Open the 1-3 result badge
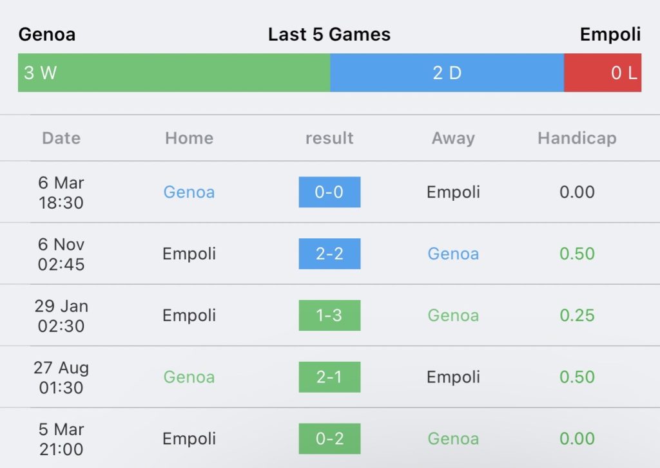 [x=329, y=315]
